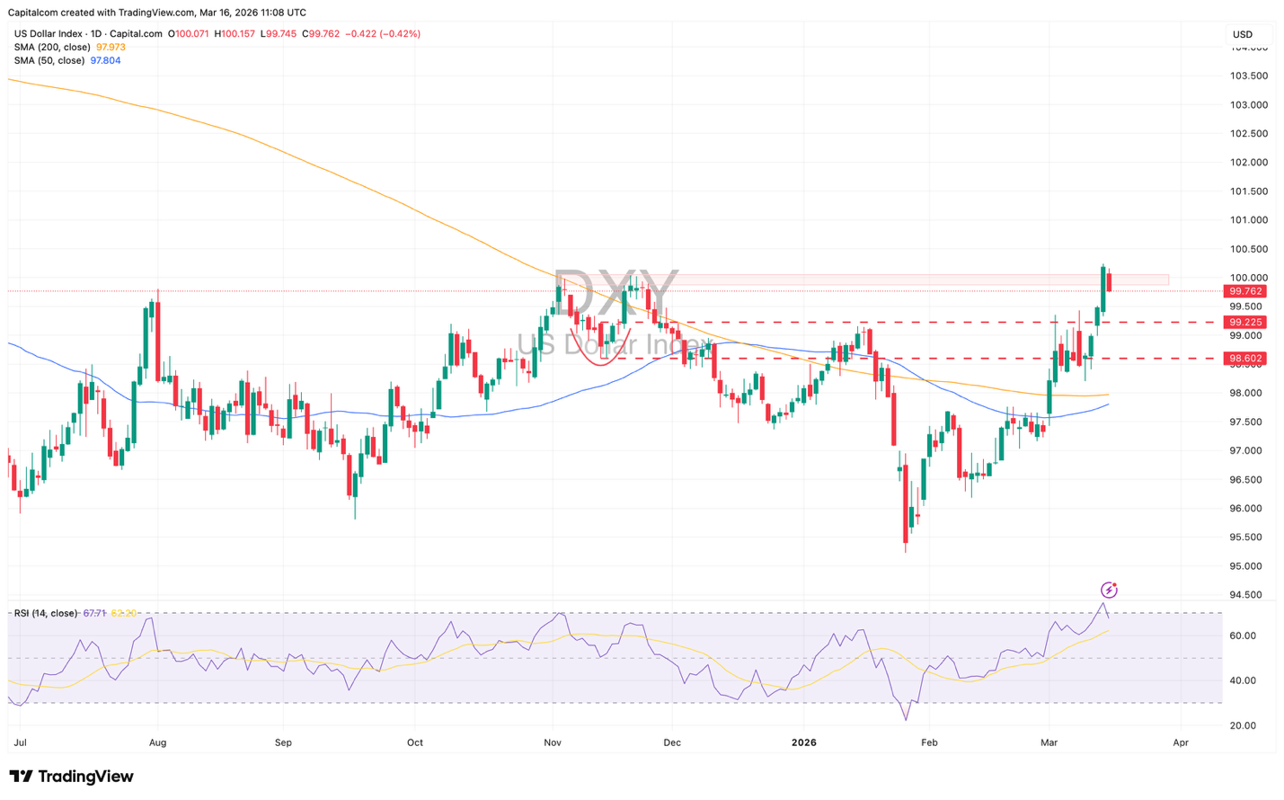Select the shaded resistance zone rectangle near 100.000

tap(899, 280)
